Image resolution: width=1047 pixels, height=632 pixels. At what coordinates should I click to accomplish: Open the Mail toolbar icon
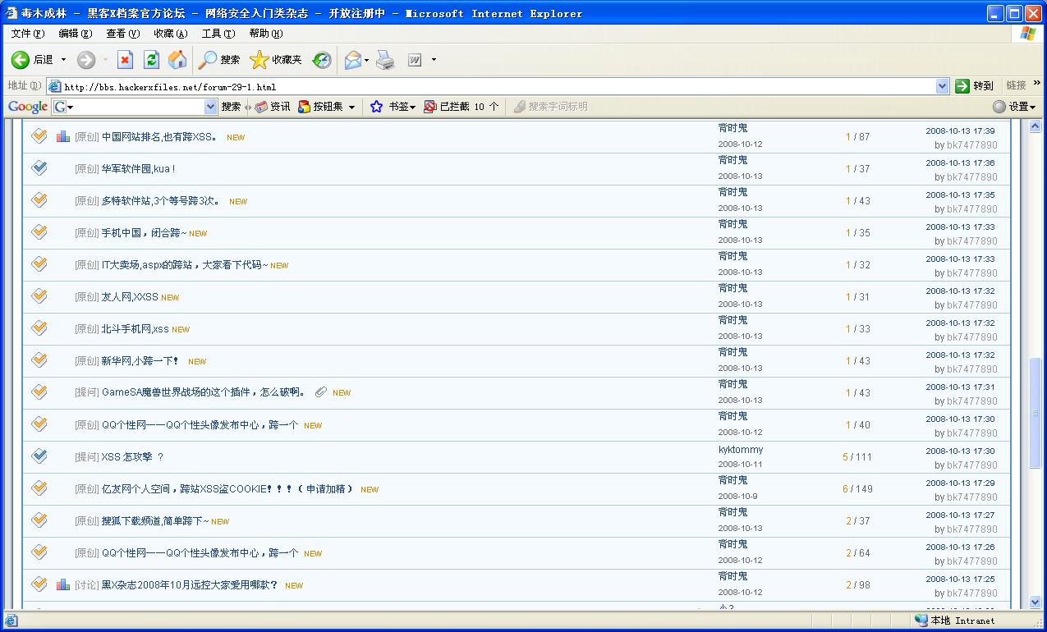(x=353, y=60)
